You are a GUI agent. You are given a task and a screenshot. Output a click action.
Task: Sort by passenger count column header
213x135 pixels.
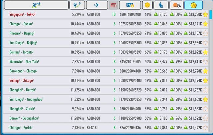point(161,5)
